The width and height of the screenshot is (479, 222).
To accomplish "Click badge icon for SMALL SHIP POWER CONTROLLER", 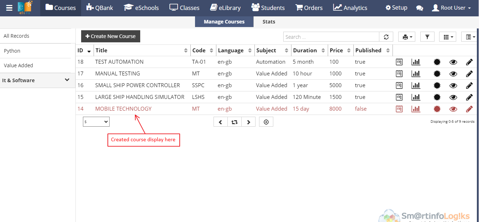I will 437,85.
